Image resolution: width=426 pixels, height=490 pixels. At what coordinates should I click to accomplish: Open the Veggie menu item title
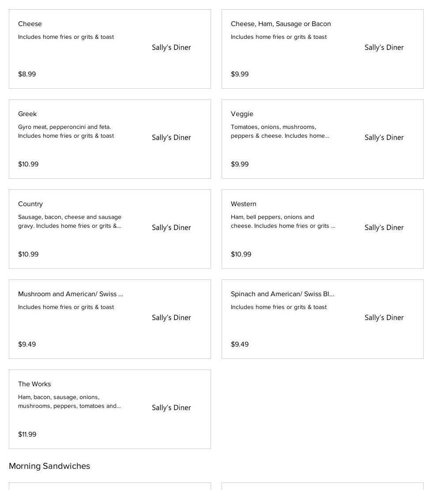(242, 114)
